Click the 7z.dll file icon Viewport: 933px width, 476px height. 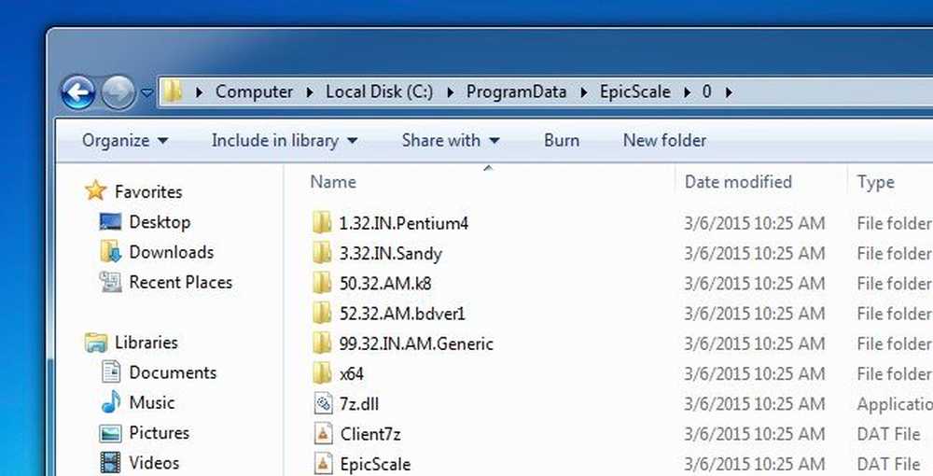point(322,403)
